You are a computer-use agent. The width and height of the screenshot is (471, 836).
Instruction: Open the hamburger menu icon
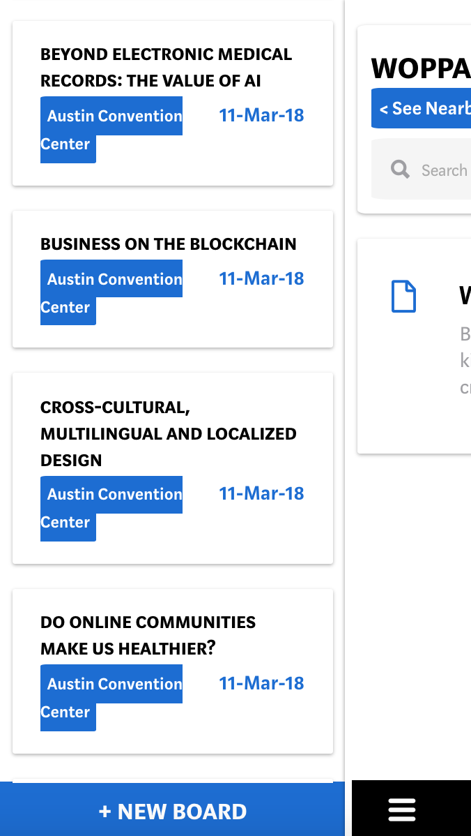point(402,810)
